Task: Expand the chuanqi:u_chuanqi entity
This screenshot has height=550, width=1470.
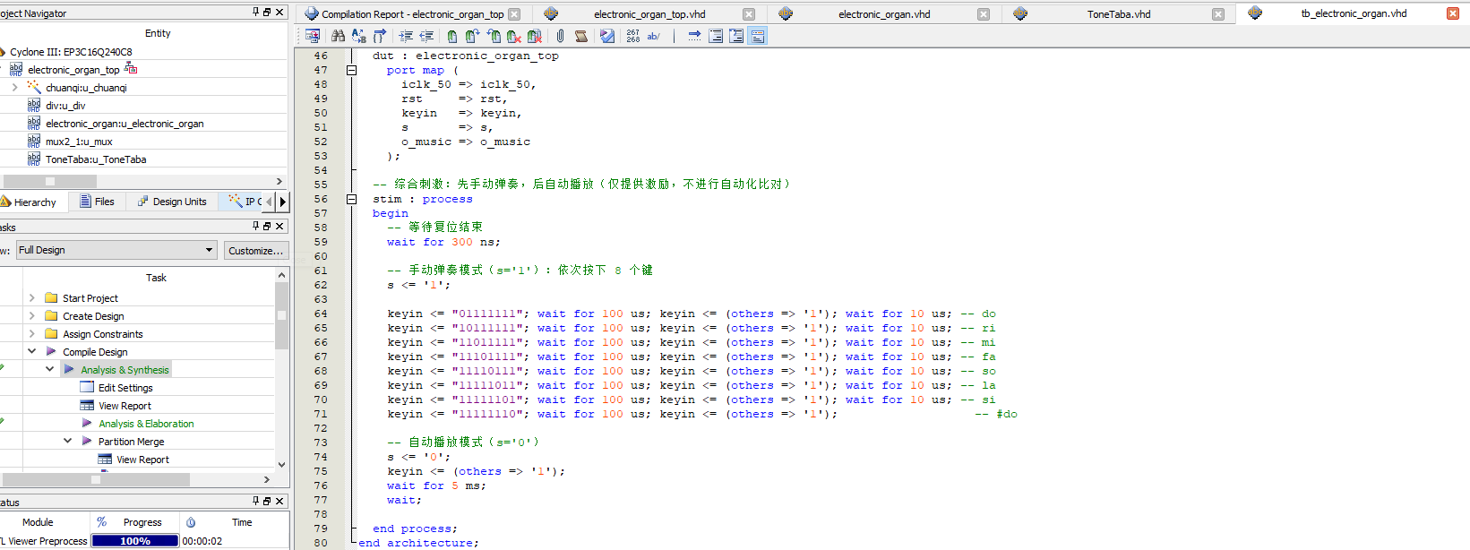Action: 14,88
